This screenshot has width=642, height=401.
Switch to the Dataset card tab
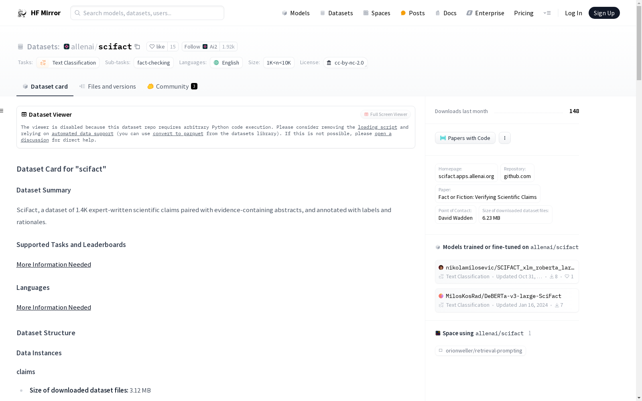(x=45, y=87)
